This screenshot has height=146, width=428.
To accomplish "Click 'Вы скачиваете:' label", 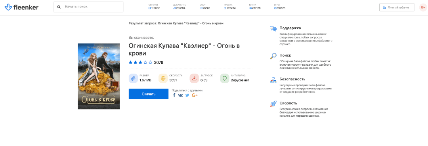I will 141,38.
